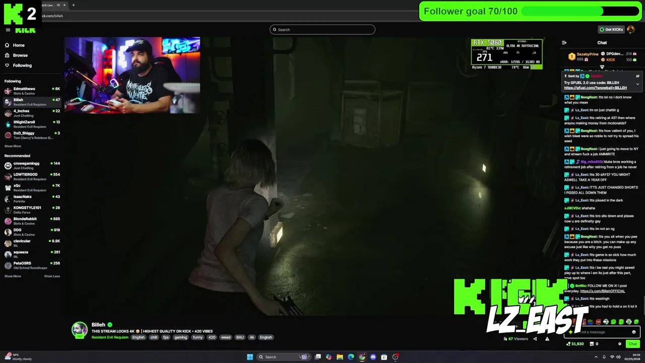This screenshot has width=645, height=363.
Task: Click the red angry-face quick emote
Action: [x=598, y=322]
